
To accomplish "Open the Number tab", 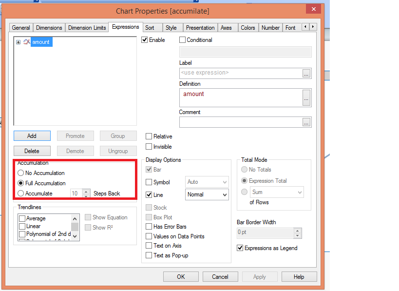I will [270, 27].
